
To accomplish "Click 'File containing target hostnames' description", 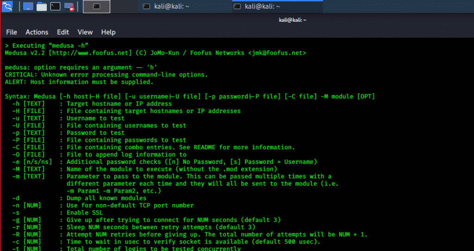I will (154, 111).
